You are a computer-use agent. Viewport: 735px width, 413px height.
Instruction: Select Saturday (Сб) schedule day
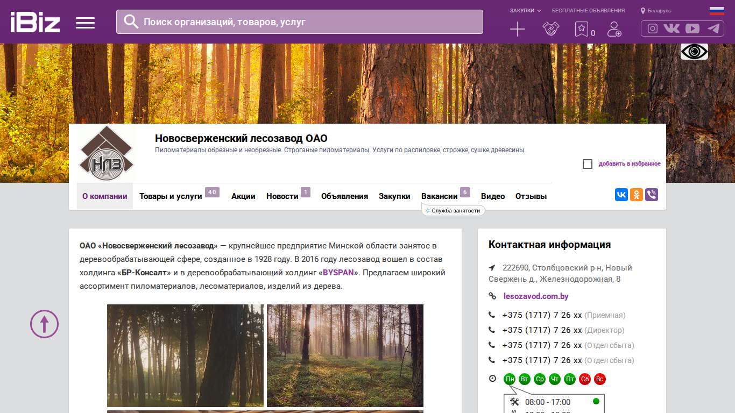pos(585,379)
